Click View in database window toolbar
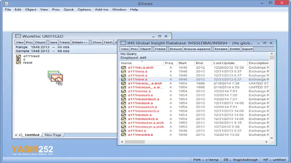291x163 pixels. coord(125,49)
